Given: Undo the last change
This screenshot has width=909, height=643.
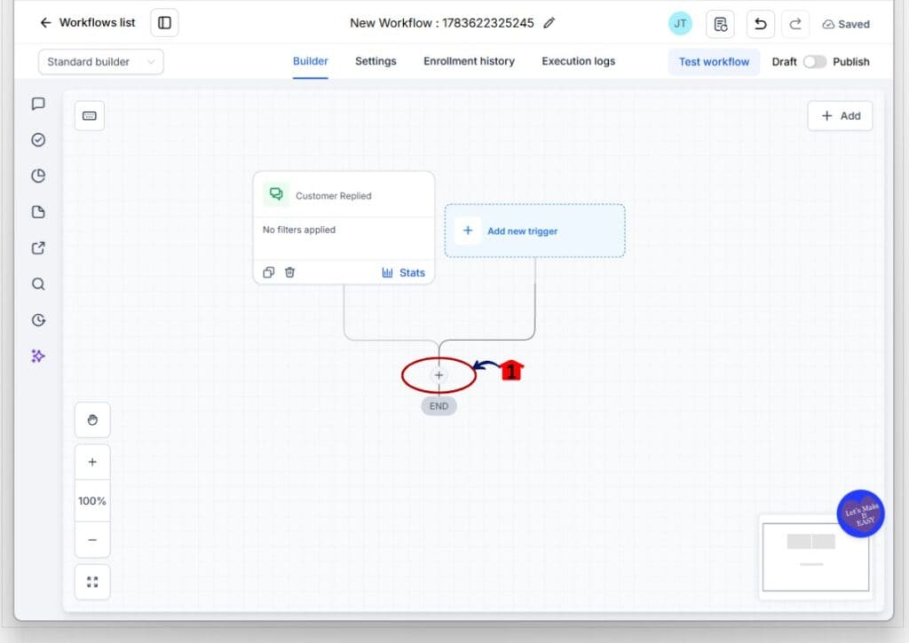Looking at the screenshot, I should click(x=761, y=24).
